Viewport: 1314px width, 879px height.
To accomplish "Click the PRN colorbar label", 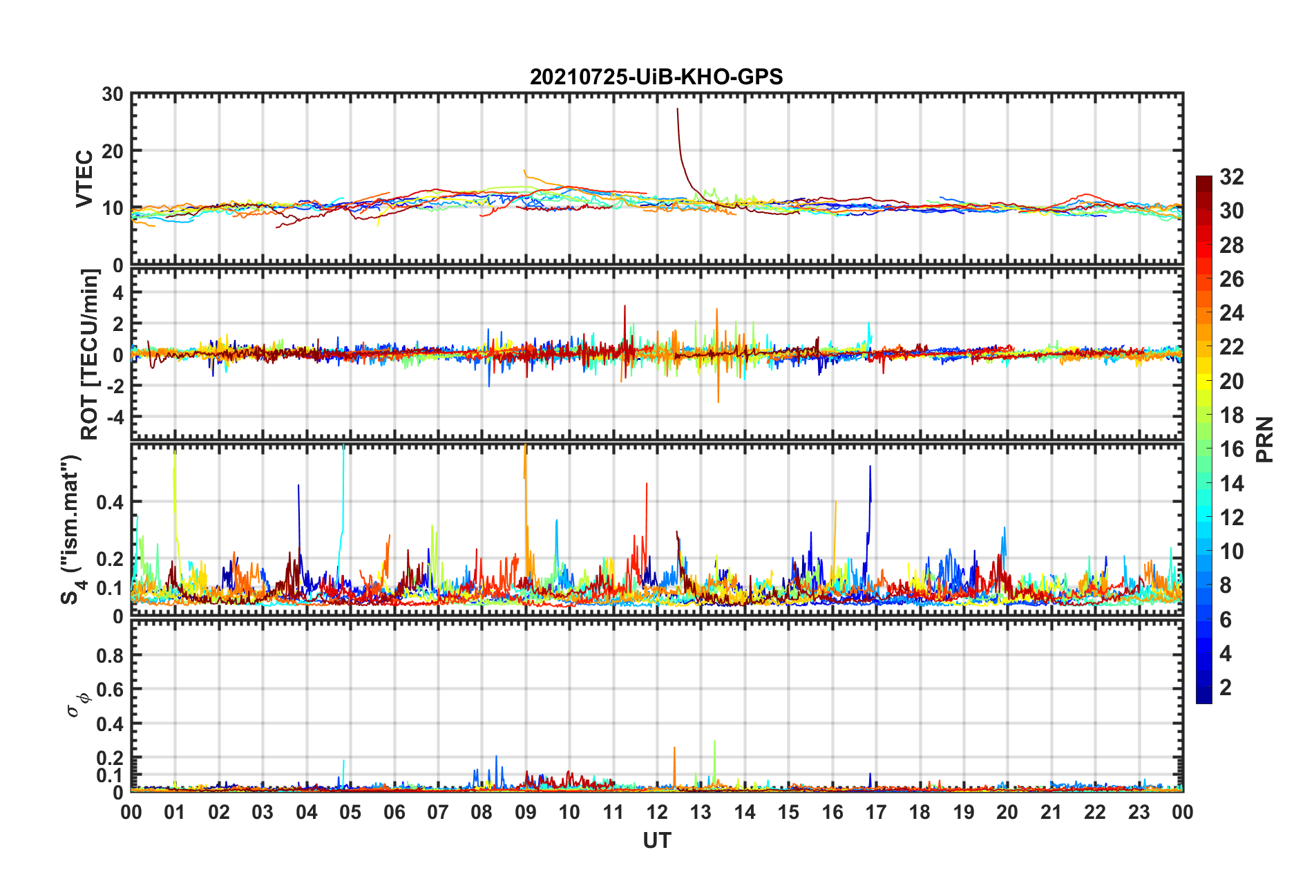I will tap(1266, 439).
